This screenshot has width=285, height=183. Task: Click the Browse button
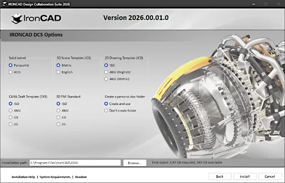click(135, 163)
